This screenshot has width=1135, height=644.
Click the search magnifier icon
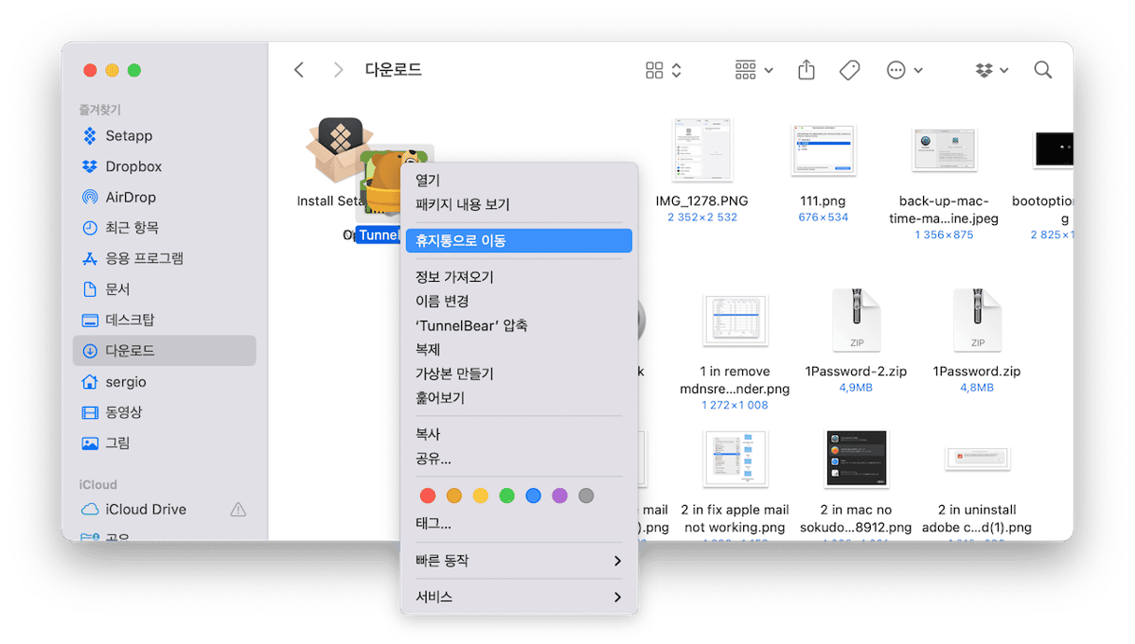[x=1043, y=70]
